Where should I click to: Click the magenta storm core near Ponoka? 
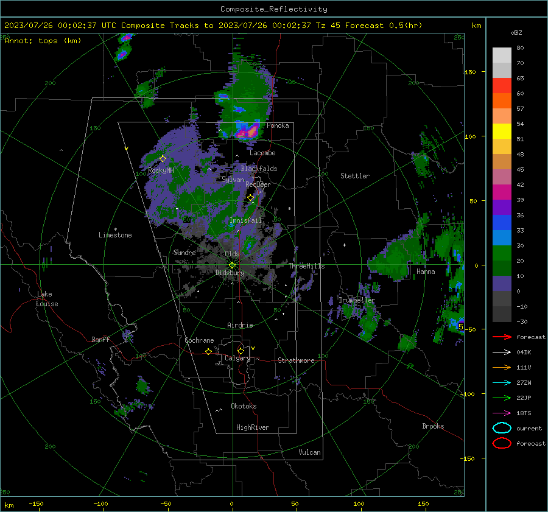pos(247,133)
